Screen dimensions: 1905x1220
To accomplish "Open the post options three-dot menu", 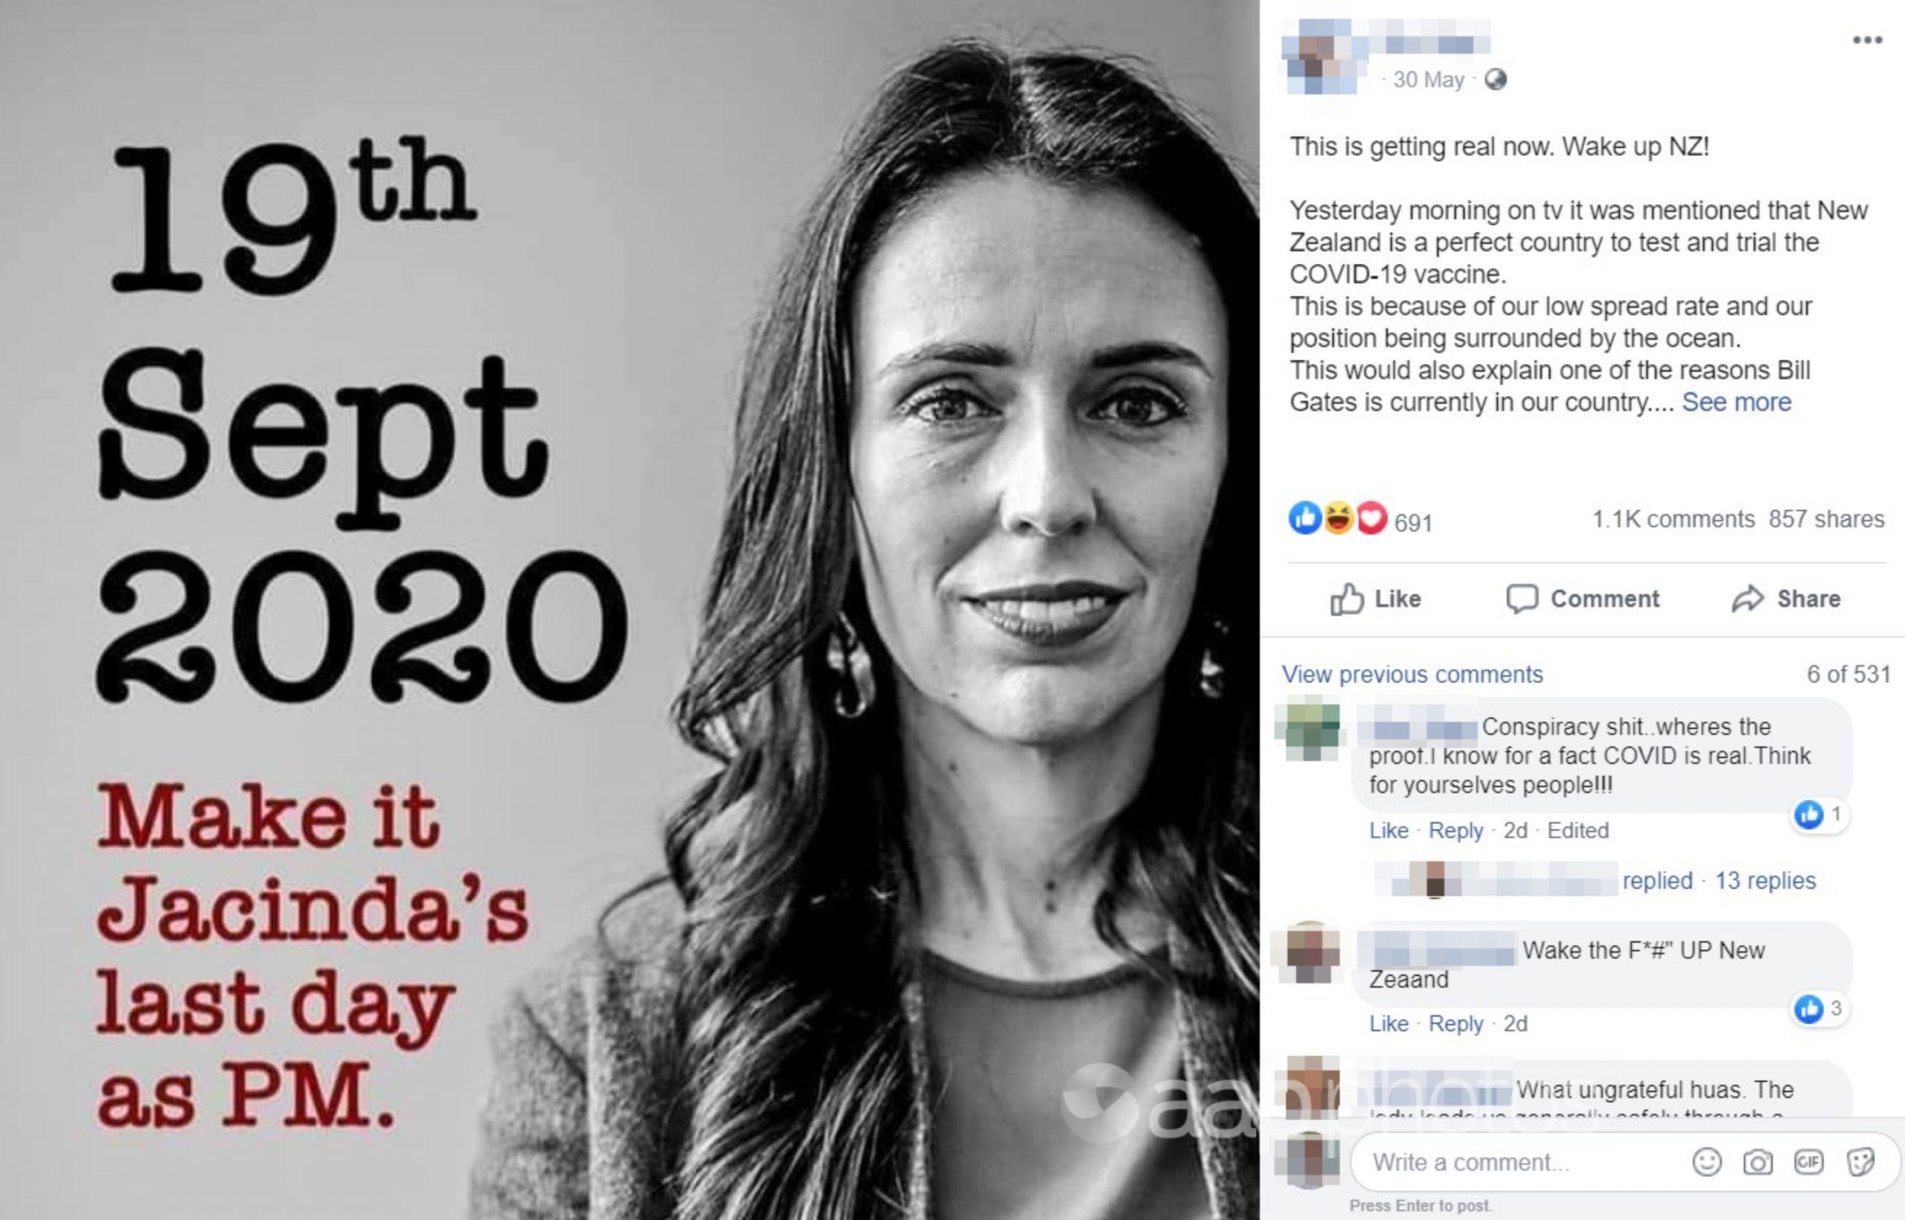I will pyautogui.click(x=1867, y=39).
